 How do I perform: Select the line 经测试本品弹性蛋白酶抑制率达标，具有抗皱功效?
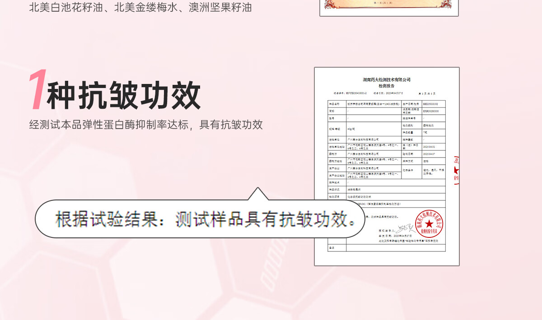click(146, 125)
